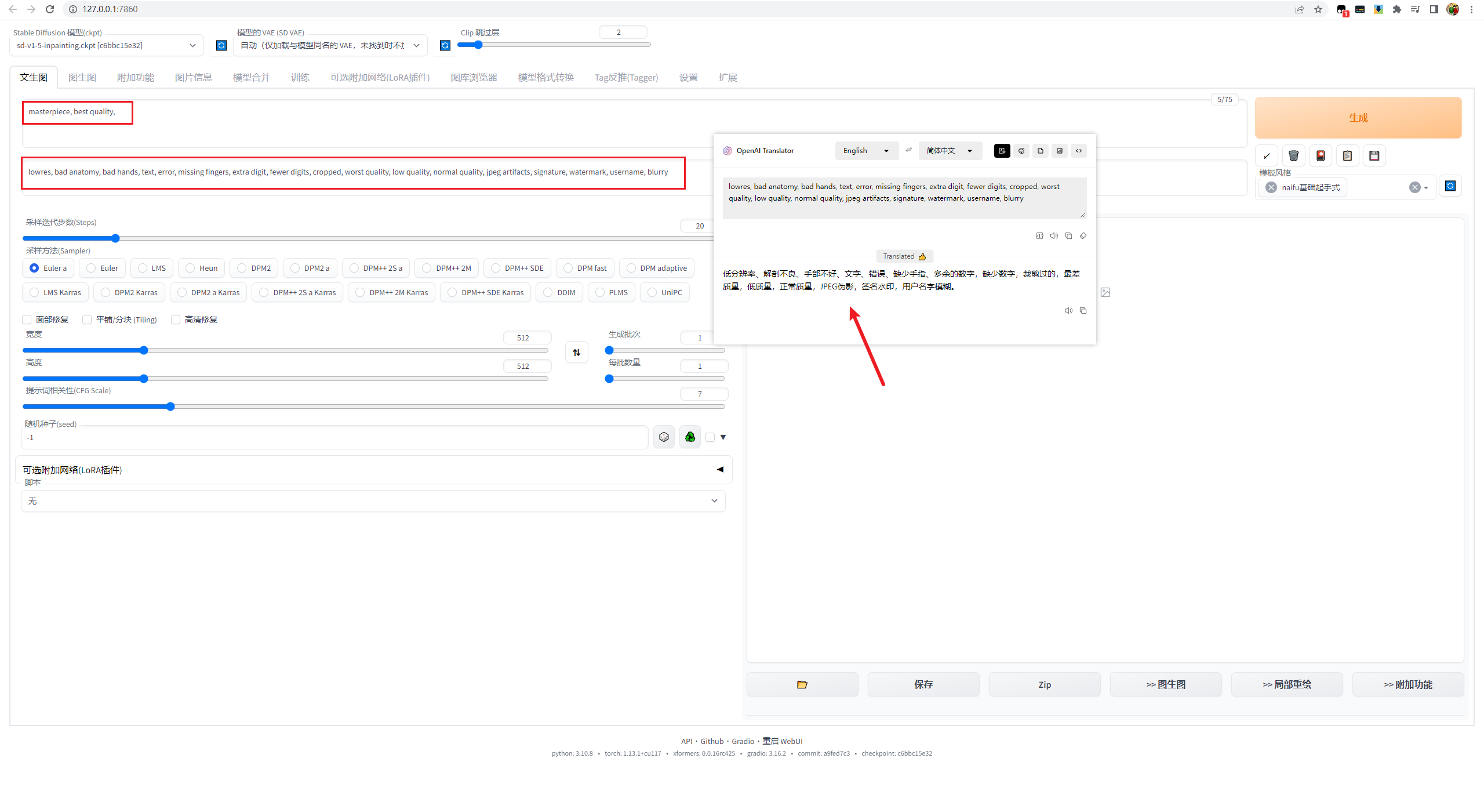Click the trash icon to clear prompt
Viewport: 1484px width, 791px height.
click(x=1293, y=155)
